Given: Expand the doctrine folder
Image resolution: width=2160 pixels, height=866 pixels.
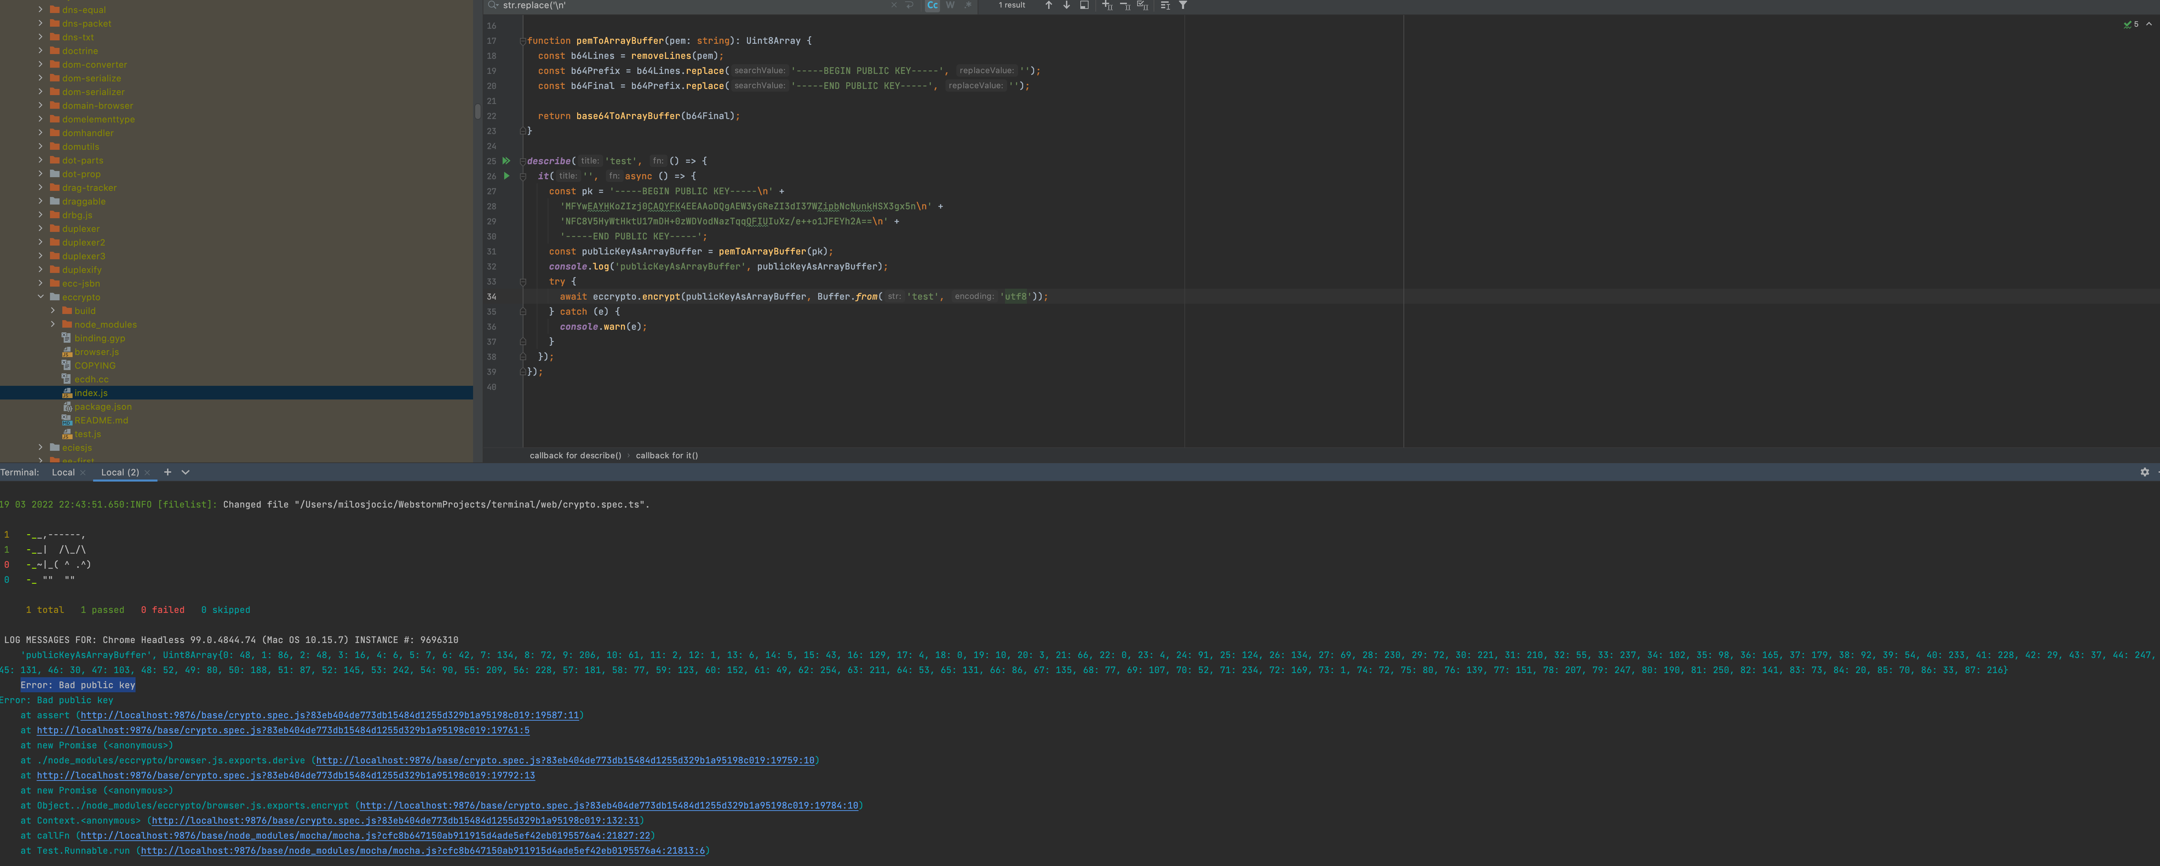Looking at the screenshot, I should click(x=40, y=50).
